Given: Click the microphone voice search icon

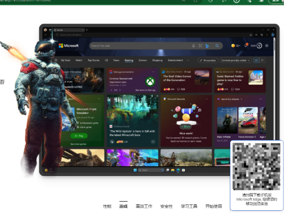Looking at the screenshot, I should pyautogui.click(x=194, y=46).
